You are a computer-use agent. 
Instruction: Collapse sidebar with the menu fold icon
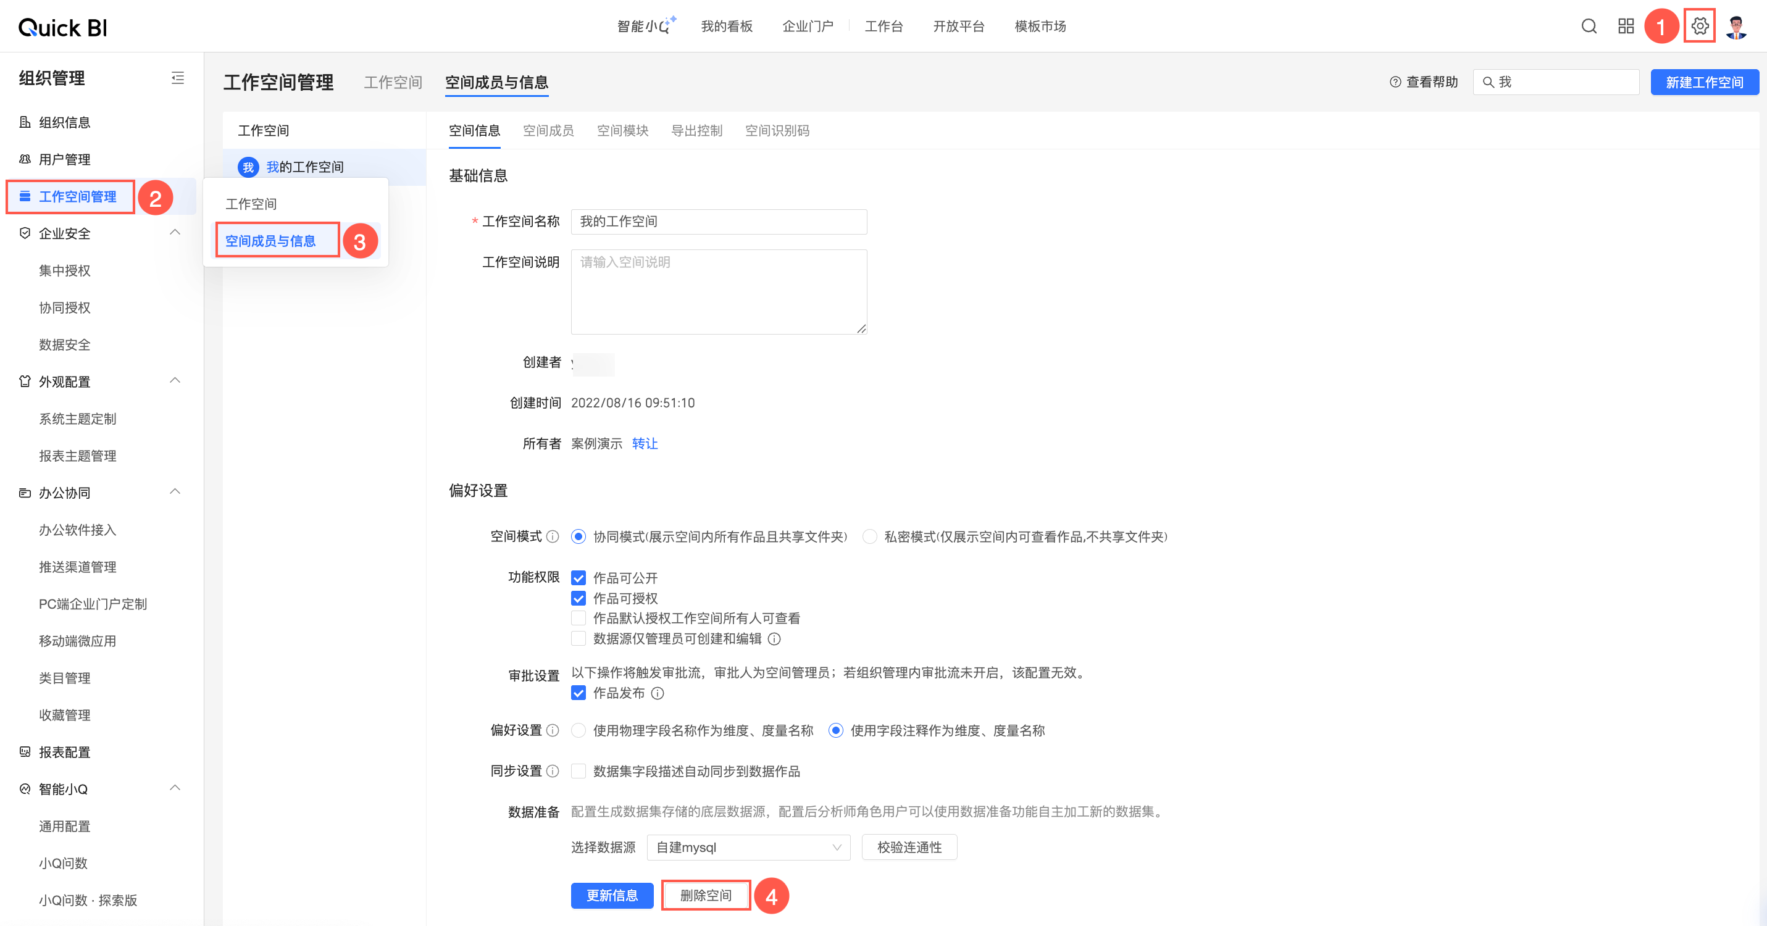[x=178, y=78]
